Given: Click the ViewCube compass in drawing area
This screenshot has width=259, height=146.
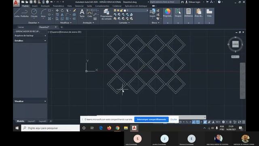Looking at the screenshot, I should click(x=236, y=44).
